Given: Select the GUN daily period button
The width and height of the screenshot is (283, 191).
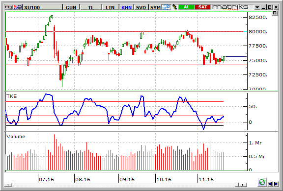Looking at the screenshot, I should (71, 7).
